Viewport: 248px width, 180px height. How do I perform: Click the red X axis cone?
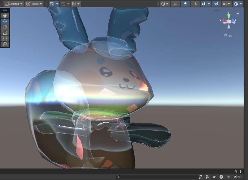(x=224, y=21)
